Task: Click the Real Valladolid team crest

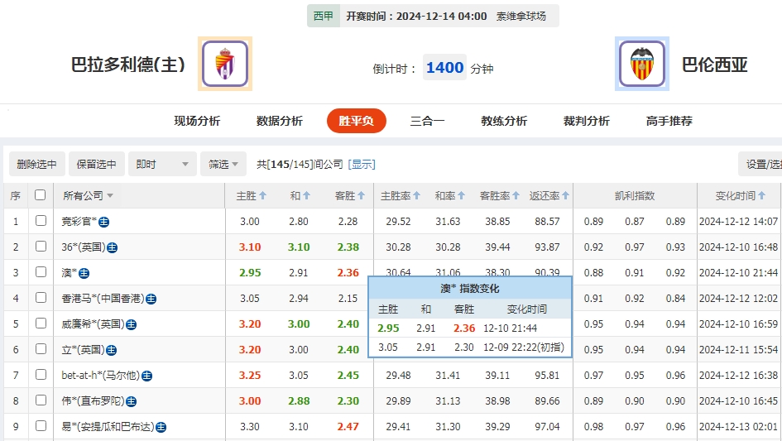Action: click(x=224, y=64)
